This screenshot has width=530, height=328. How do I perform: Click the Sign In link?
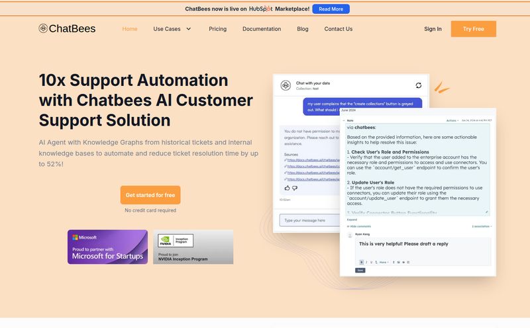pos(433,29)
